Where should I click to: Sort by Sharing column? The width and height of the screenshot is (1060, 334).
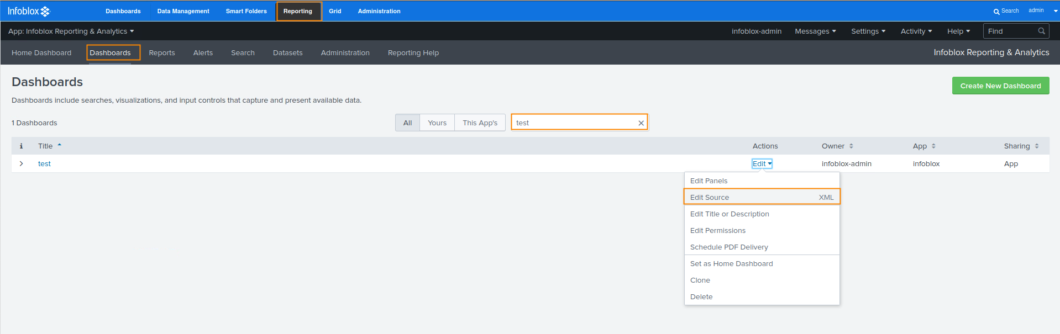click(x=1021, y=146)
